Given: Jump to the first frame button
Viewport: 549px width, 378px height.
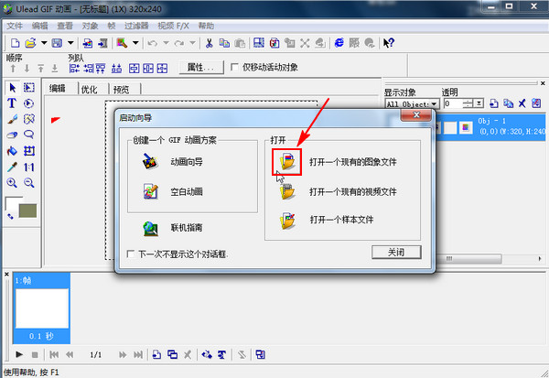Looking at the screenshot, I should tap(54, 354).
